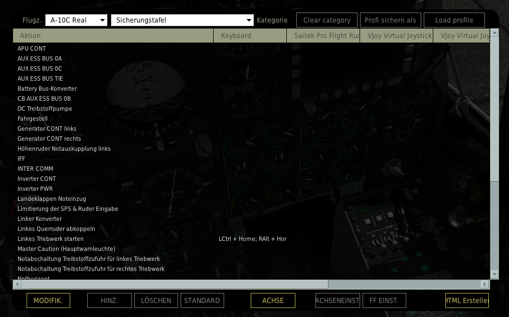The image size is (509, 317).
Task: Select Limitierung der SPS & Ruder Eingabe
Action: [251, 209]
